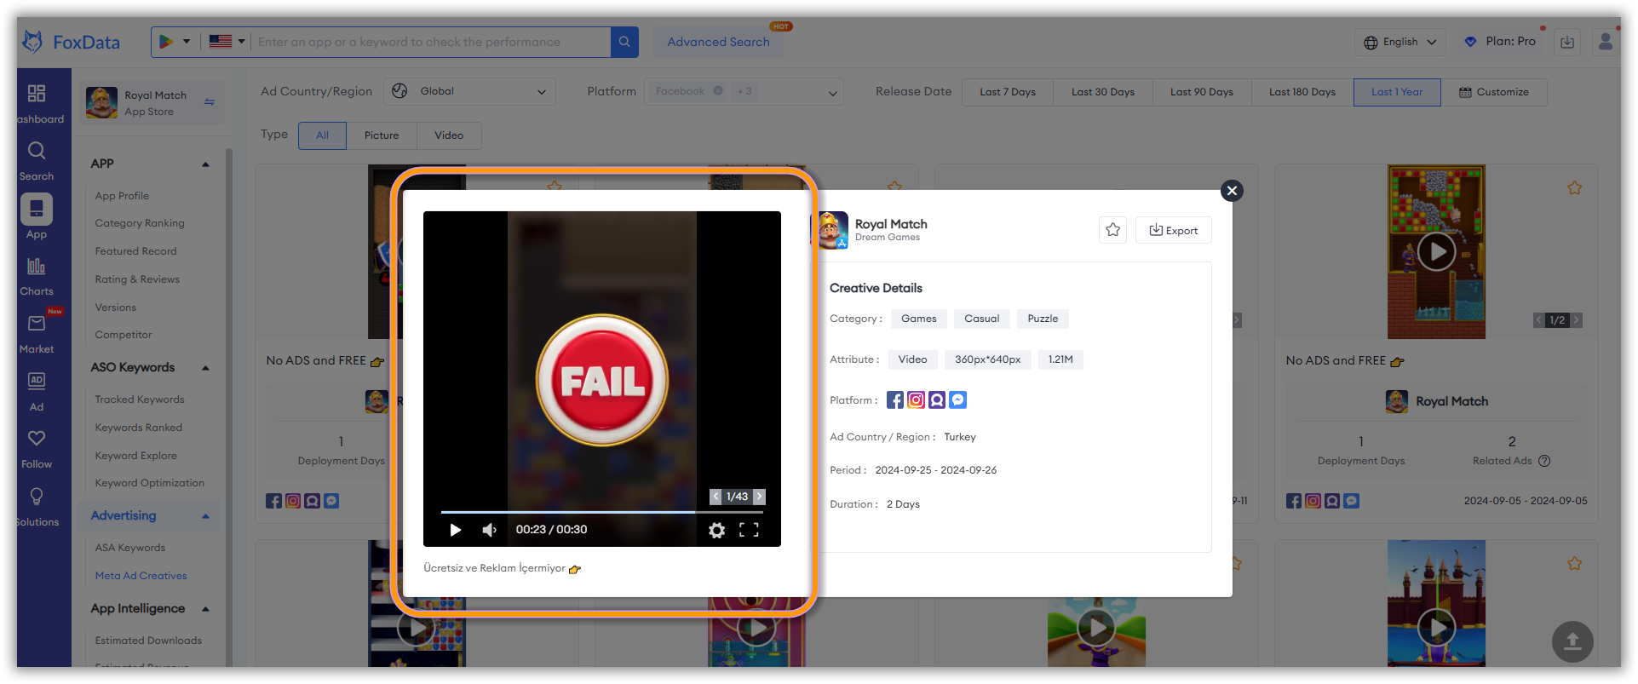Open the Dashboard sidebar icon

(37, 93)
